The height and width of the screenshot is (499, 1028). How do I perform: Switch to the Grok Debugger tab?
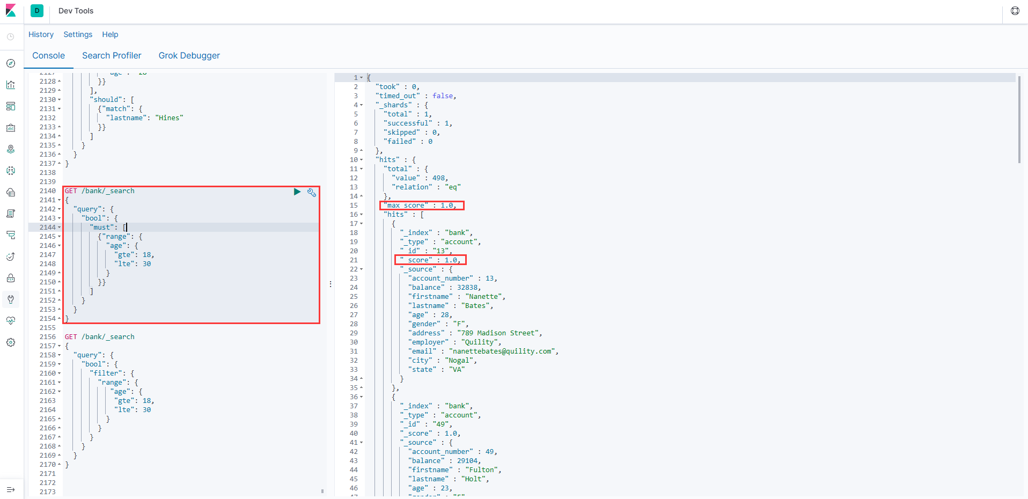pos(189,56)
